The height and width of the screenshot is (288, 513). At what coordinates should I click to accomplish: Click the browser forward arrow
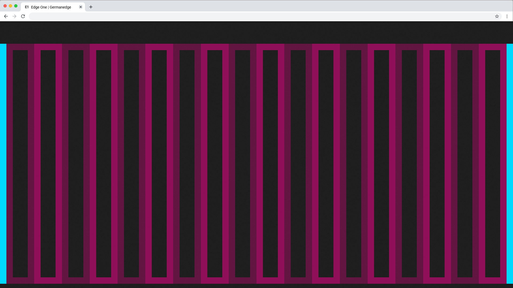coord(14,16)
